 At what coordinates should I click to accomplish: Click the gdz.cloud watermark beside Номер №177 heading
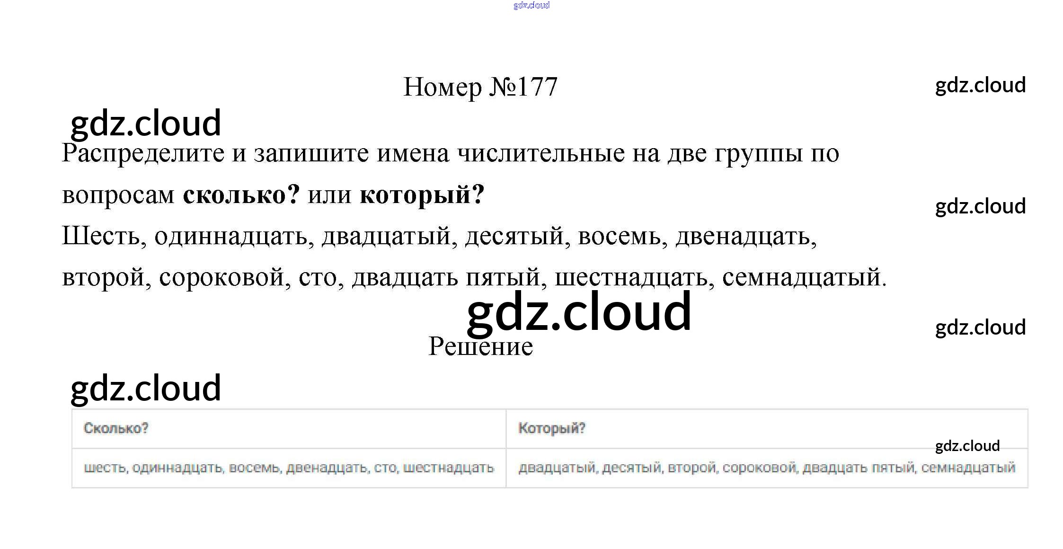pyautogui.click(x=980, y=85)
